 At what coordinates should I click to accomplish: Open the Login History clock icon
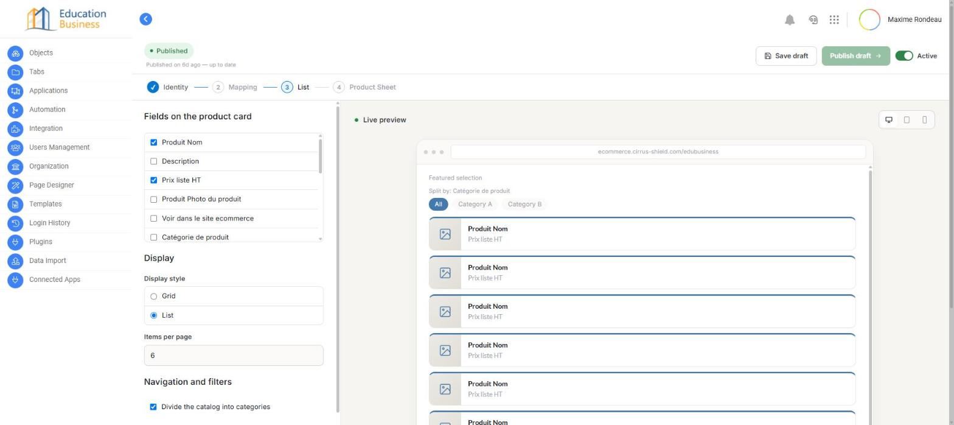[x=15, y=223]
